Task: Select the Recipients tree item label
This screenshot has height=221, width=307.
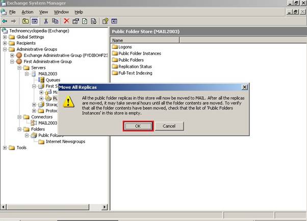Action: coord(26,43)
